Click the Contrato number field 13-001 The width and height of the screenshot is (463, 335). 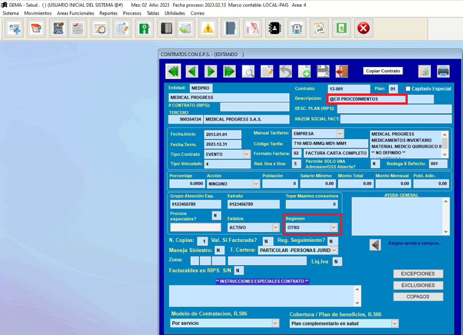point(349,89)
